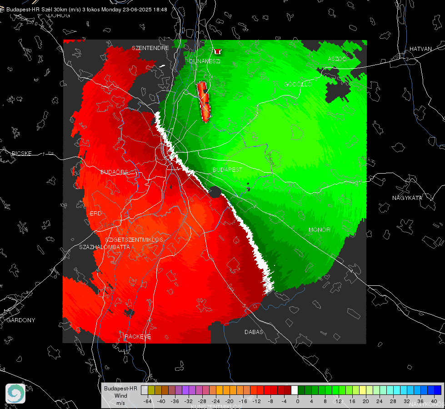This screenshot has width=445, height=409.
Task: Click the BUDAPEST map label
Action: coord(227,170)
